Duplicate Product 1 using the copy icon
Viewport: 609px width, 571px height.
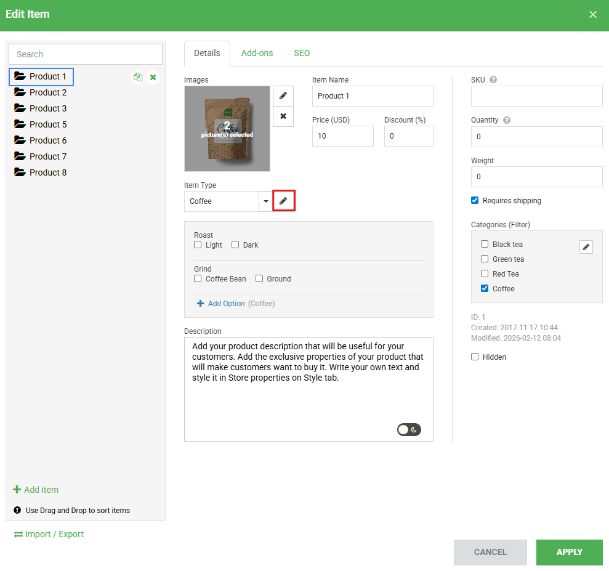point(137,77)
